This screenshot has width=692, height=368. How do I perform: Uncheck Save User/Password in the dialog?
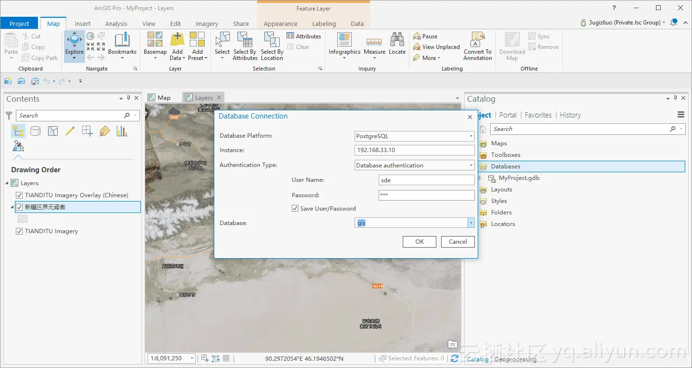coord(295,208)
